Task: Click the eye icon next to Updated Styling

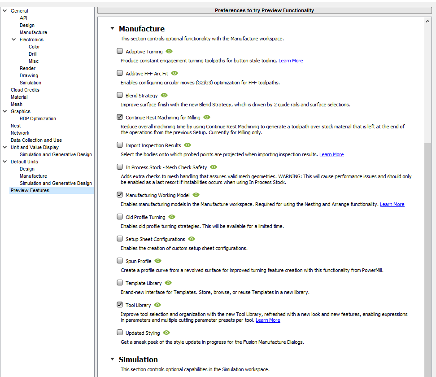Action: [166, 333]
